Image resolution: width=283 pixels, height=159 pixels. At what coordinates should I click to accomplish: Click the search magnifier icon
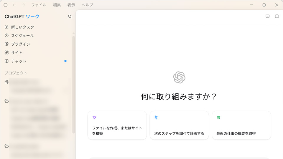(x=70, y=16)
